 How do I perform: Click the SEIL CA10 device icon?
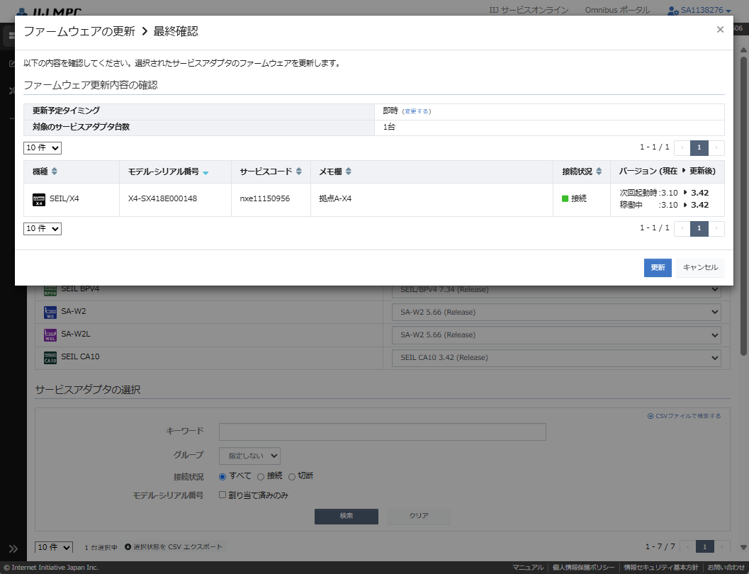coord(50,358)
